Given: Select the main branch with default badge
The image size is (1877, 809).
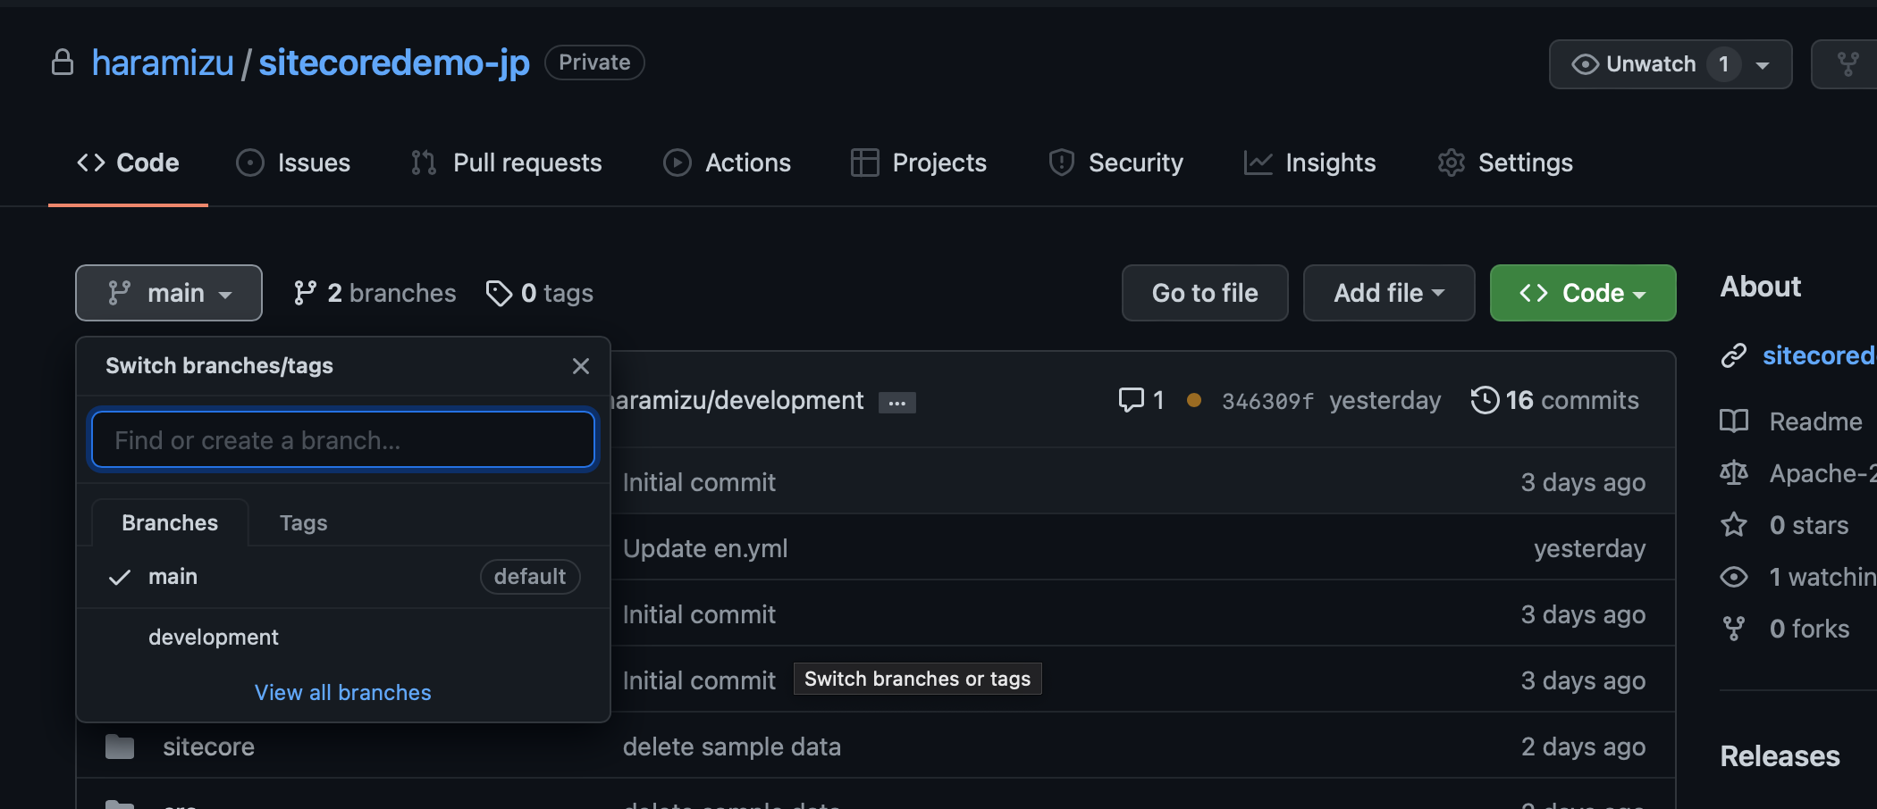Looking at the screenshot, I should click(343, 577).
